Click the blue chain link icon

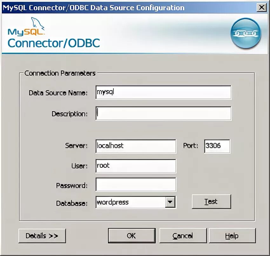coord(246,33)
